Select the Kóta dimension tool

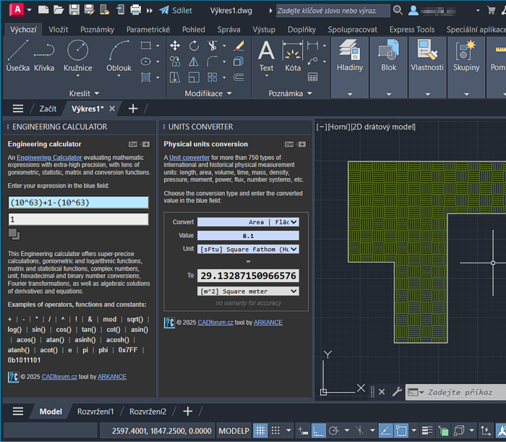293,55
